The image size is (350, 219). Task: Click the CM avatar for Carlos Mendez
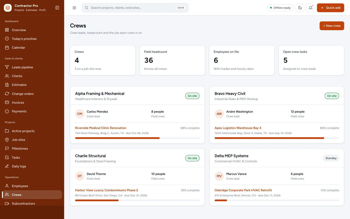click(x=80, y=114)
